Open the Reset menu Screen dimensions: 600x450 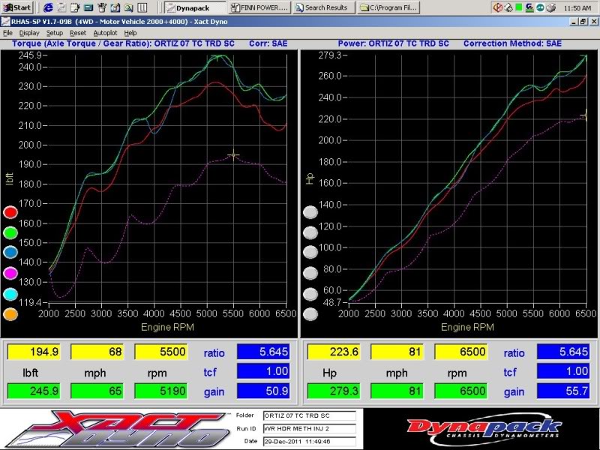point(78,33)
